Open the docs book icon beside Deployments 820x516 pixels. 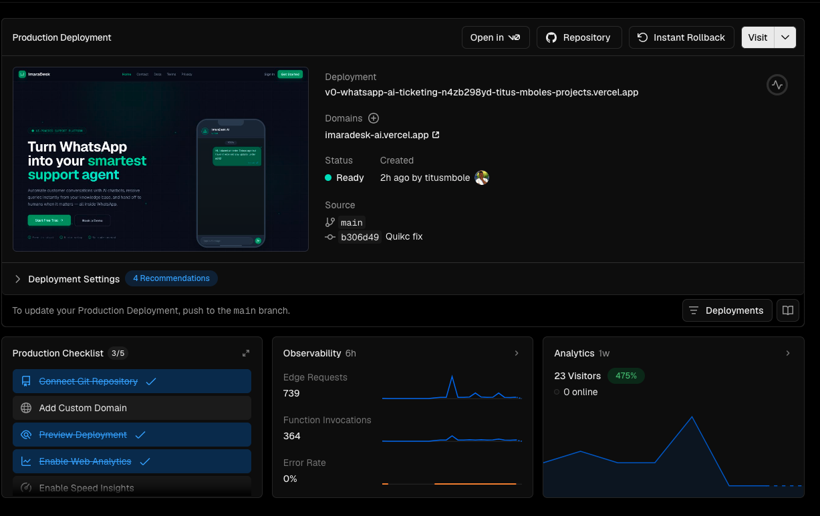point(788,310)
